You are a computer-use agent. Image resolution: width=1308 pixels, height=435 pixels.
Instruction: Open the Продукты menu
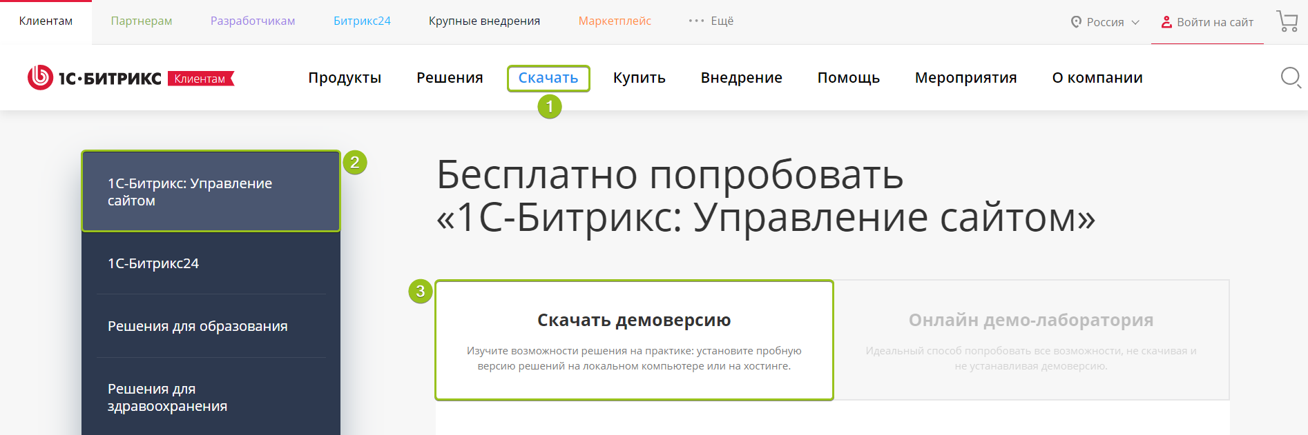[345, 78]
